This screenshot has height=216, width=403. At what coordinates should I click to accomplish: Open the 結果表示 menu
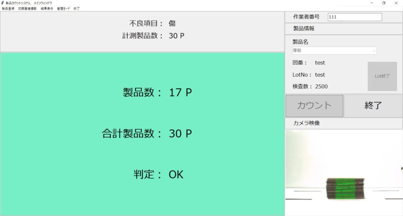coord(47,8)
